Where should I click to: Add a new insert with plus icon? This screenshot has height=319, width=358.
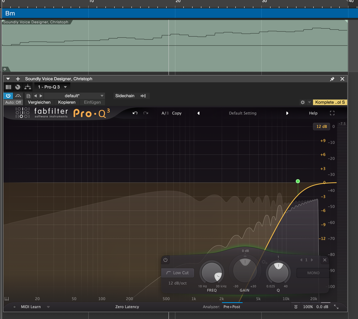click(x=18, y=79)
